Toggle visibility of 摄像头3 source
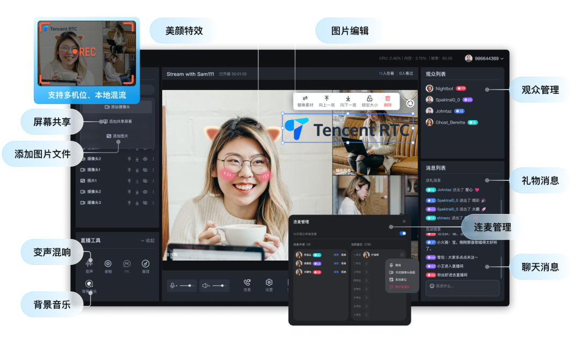 click(x=145, y=203)
